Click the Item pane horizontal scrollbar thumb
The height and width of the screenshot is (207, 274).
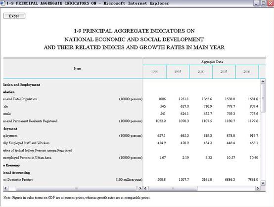[x=76, y=188]
